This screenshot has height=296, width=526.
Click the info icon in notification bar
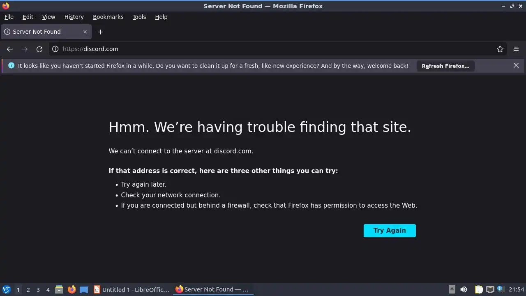11,65
